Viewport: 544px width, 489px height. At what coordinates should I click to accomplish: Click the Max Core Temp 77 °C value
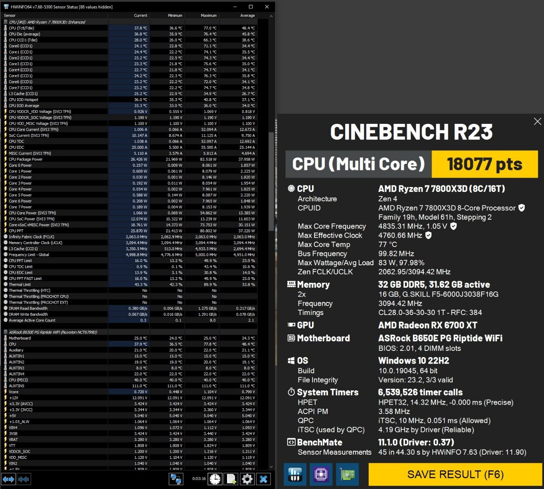pyautogui.click(x=388, y=244)
